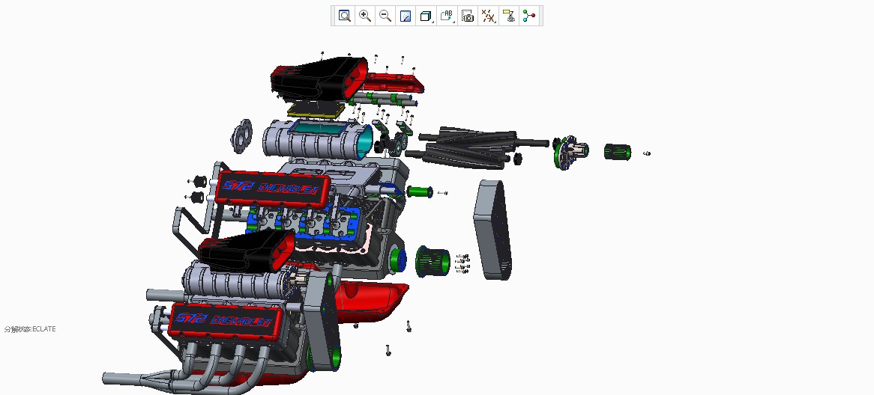Click the Refit view icon
Screen dimensions: 874x395
(x=345, y=16)
